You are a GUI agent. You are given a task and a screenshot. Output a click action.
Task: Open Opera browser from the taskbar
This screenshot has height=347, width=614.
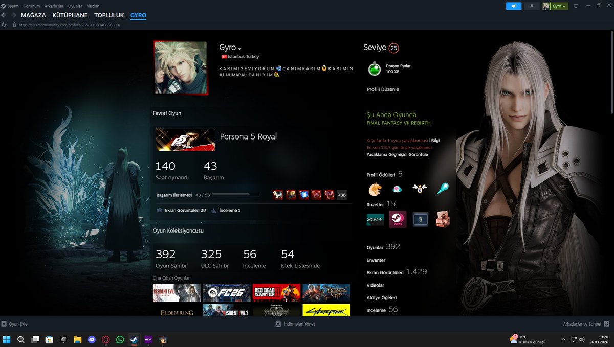tap(106, 339)
